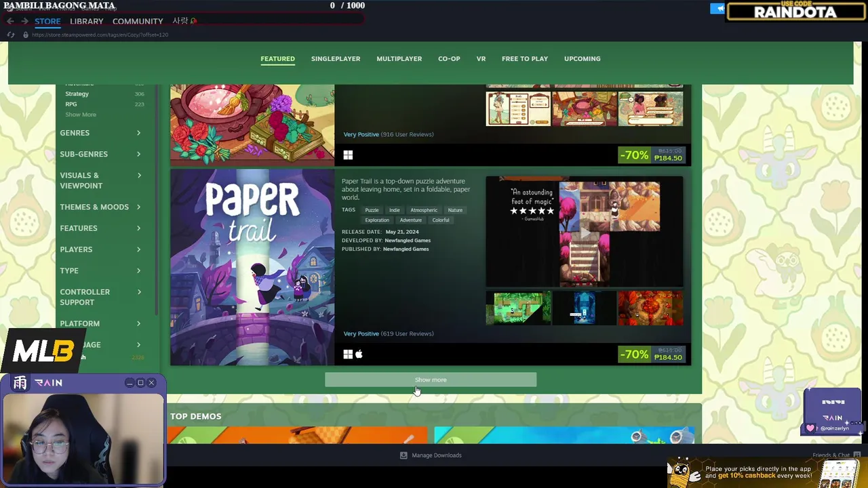Image resolution: width=868 pixels, height=488 pixels.
Task: Click the Adventure tag on Paper Trail
Action: click(x=410, y=220)
